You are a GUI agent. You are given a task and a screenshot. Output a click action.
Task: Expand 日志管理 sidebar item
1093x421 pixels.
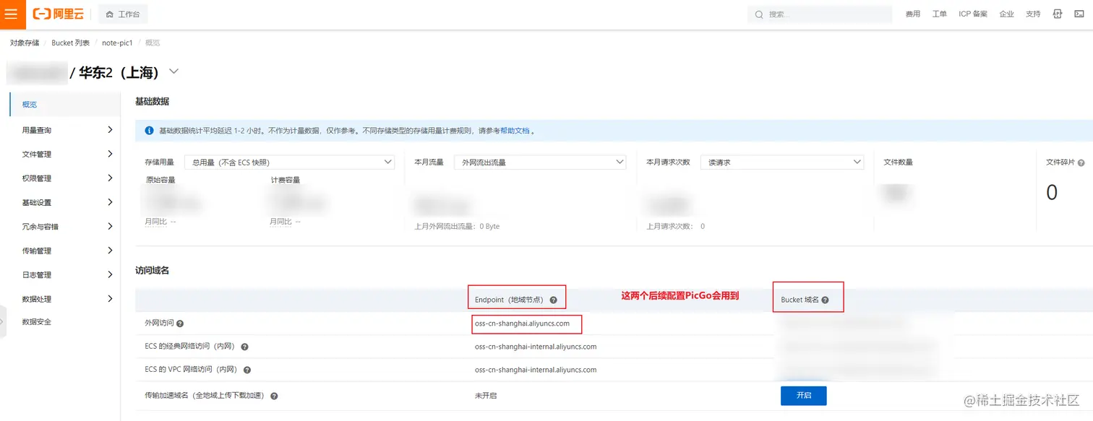pos(64,274)
